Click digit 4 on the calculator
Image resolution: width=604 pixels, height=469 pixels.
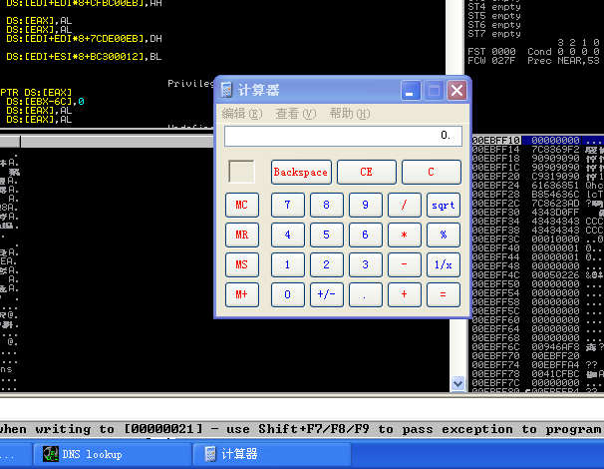(288, 234)
